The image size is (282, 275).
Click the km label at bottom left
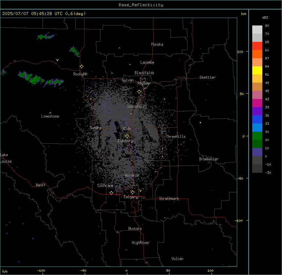tap(5, 271)
